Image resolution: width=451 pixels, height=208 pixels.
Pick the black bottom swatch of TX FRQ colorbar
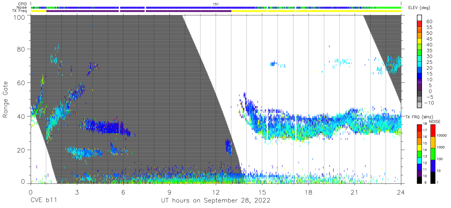pyautogui.click(x=419, y=180)
